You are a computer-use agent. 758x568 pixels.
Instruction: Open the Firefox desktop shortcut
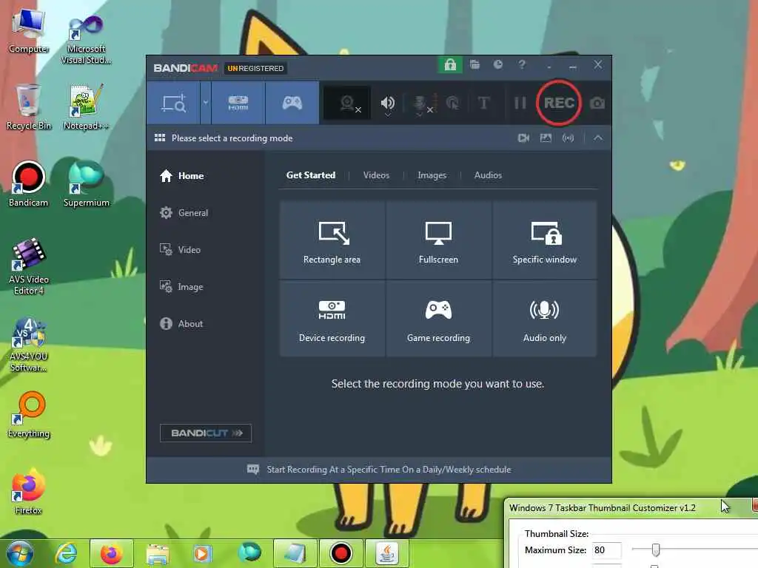click(29, 492)
